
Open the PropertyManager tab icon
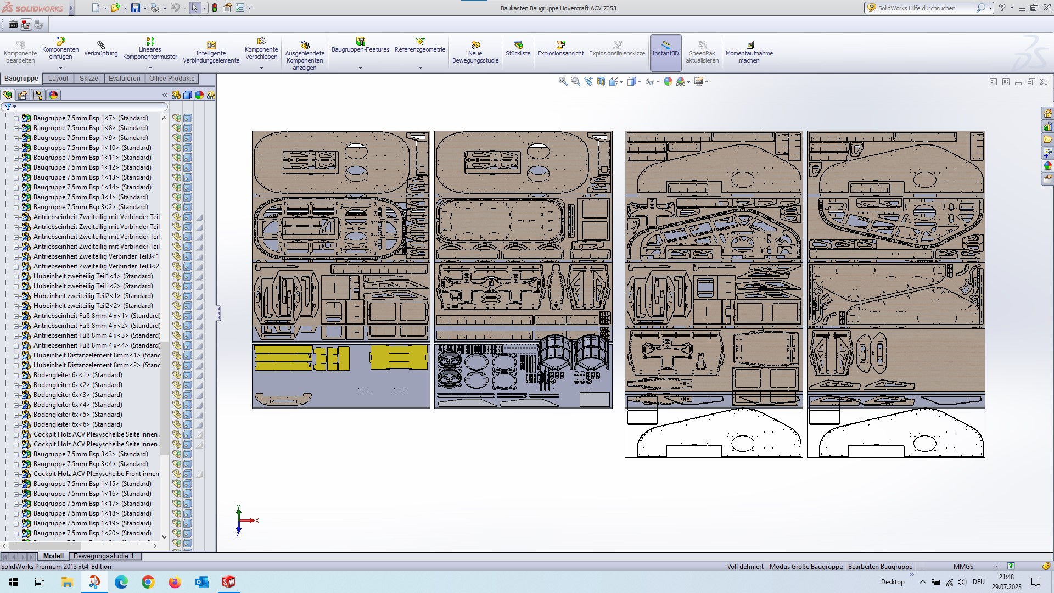pos(23,95)
